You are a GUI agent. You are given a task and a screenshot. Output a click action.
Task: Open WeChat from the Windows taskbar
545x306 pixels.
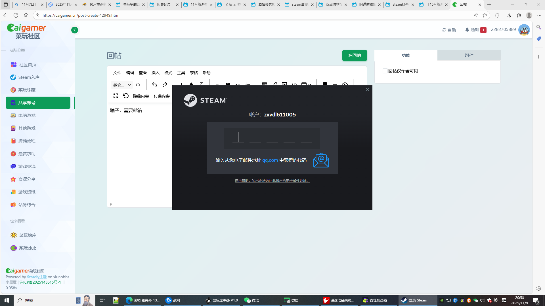click(x=252, y=300)
